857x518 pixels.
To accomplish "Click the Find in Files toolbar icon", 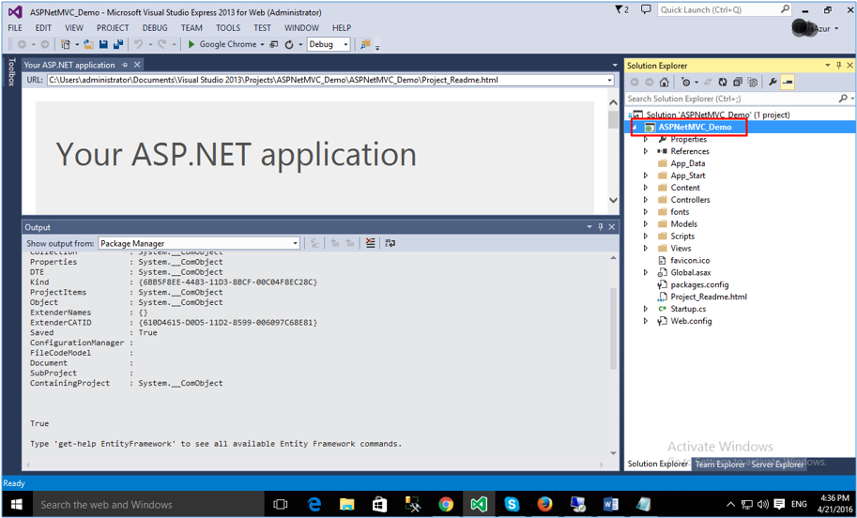I will [366, 44].
